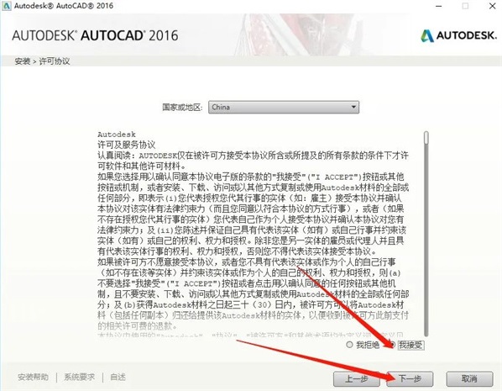Click the license agreement scrollbar thumb
The height and width of the screenshot is (391, 502).
click(426, 138)
